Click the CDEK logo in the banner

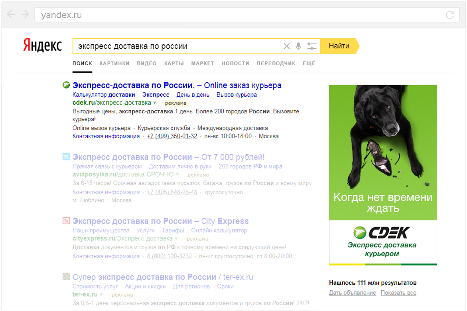pyautogui.click(x=382, y=233)
